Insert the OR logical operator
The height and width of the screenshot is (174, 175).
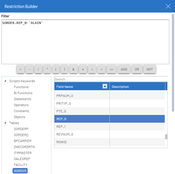click(137, 69)
